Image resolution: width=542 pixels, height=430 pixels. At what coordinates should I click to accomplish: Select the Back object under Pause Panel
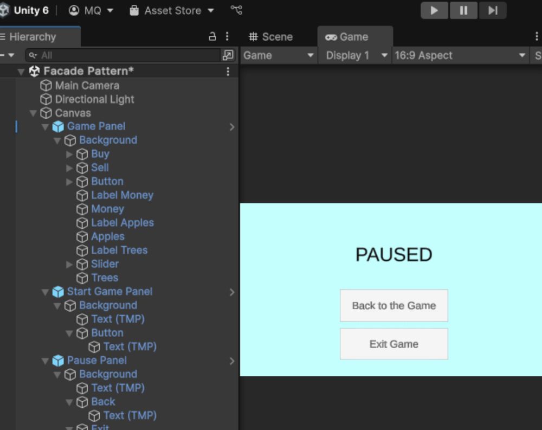tap(103, 401)
